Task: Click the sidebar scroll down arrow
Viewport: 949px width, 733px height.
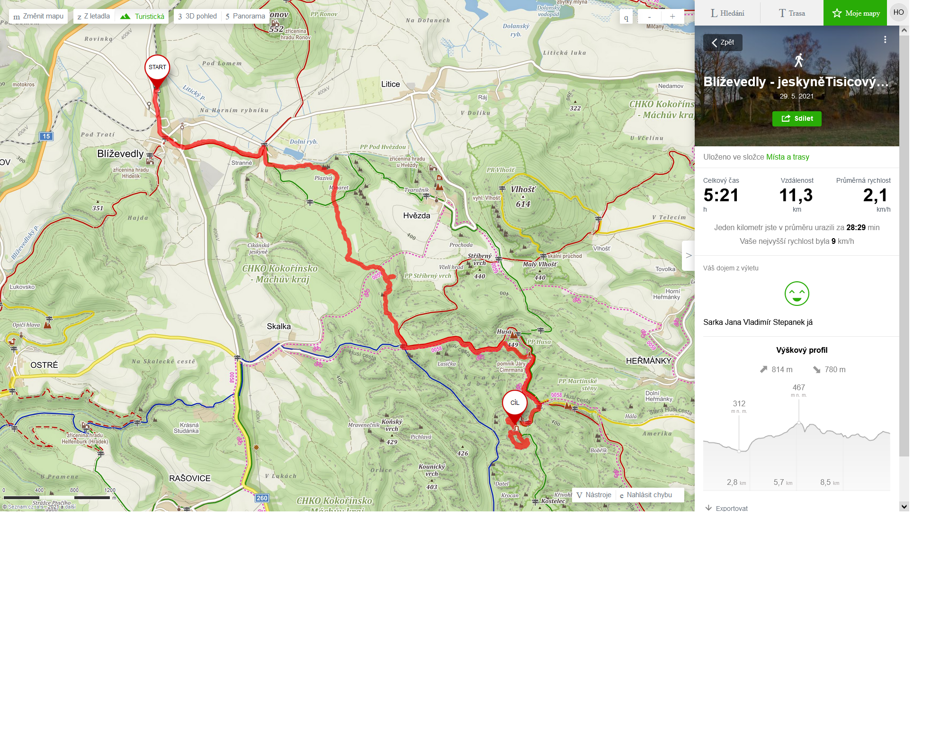Action: (x=904, y=506)
